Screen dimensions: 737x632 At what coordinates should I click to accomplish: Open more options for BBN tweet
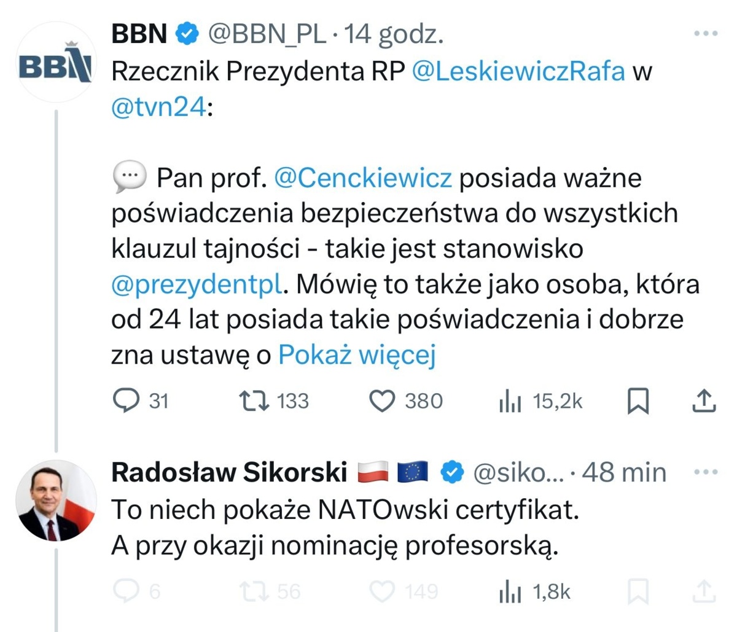706,34
